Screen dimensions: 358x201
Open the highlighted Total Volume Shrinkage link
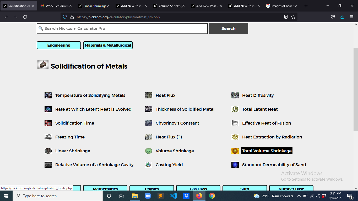(267, 151)
